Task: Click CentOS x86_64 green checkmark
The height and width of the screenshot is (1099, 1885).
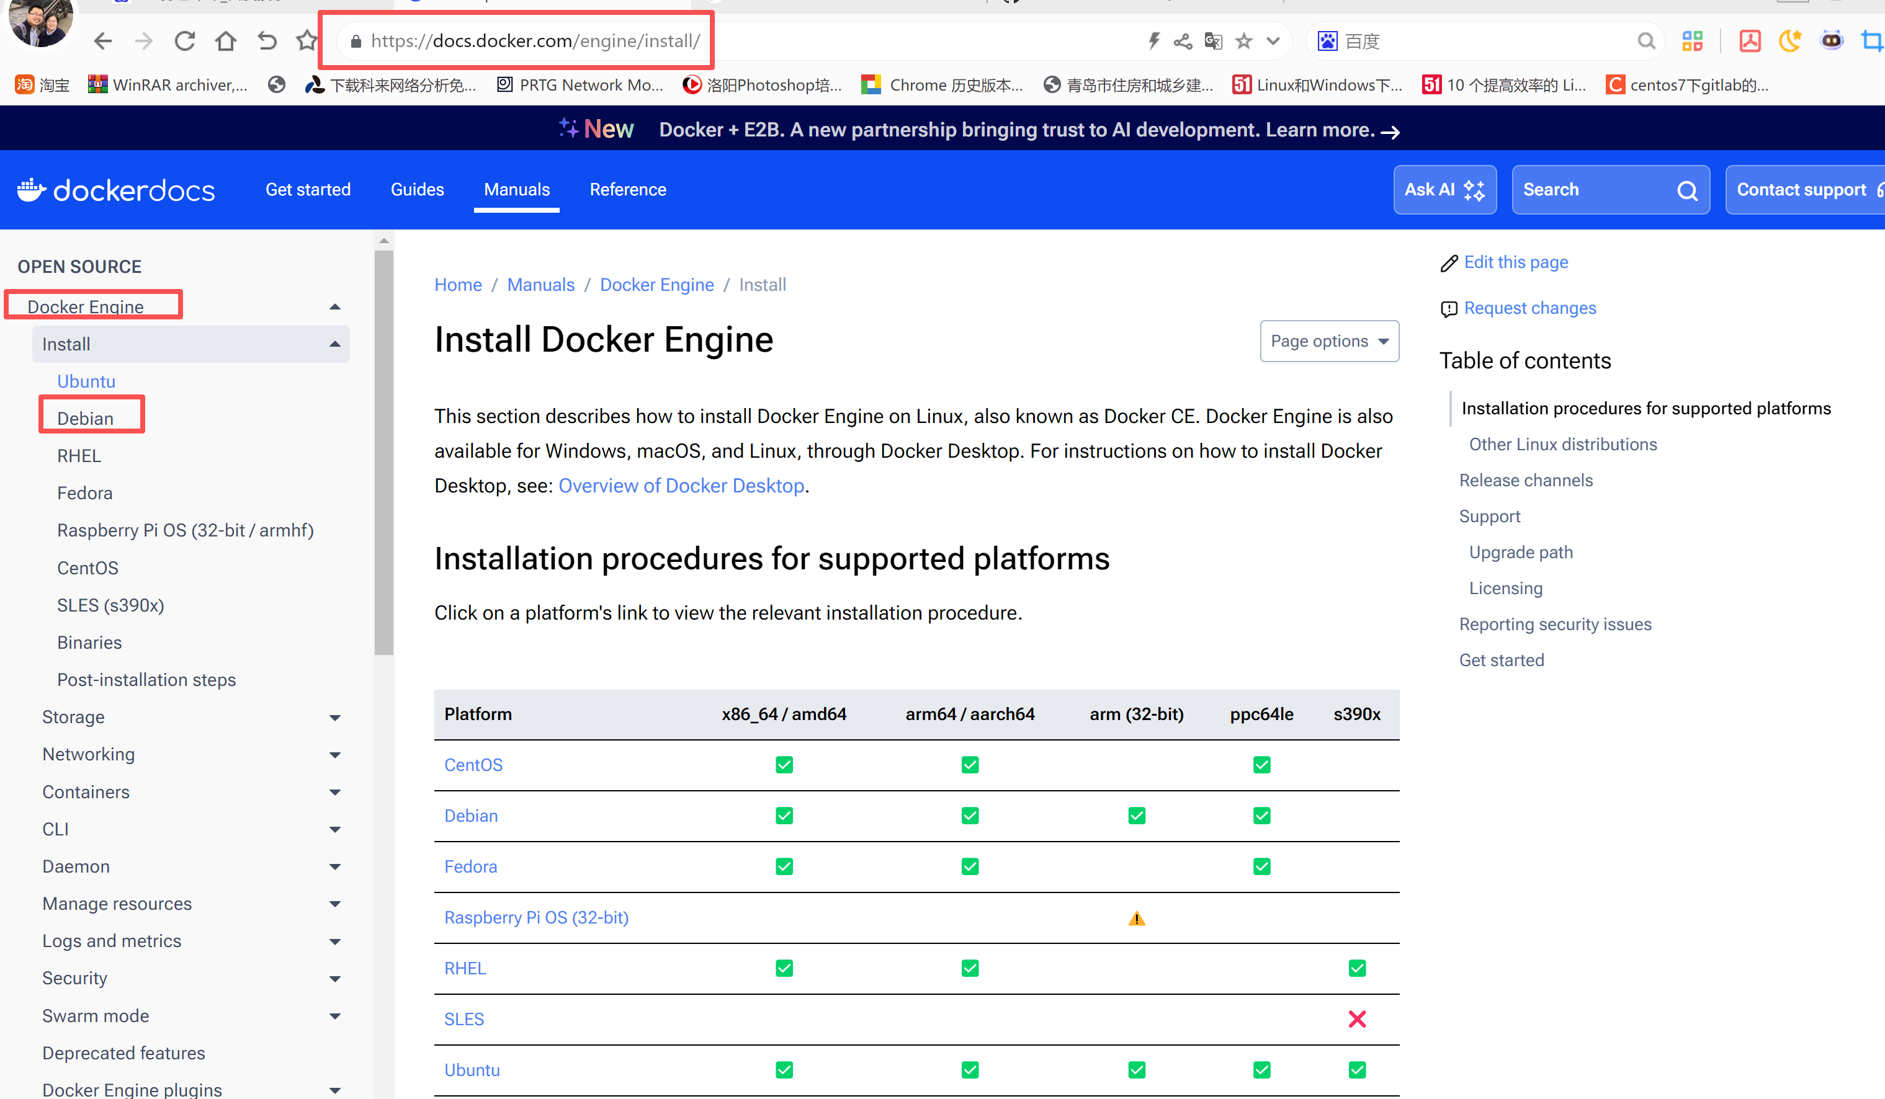Action: tap(783, 765)
